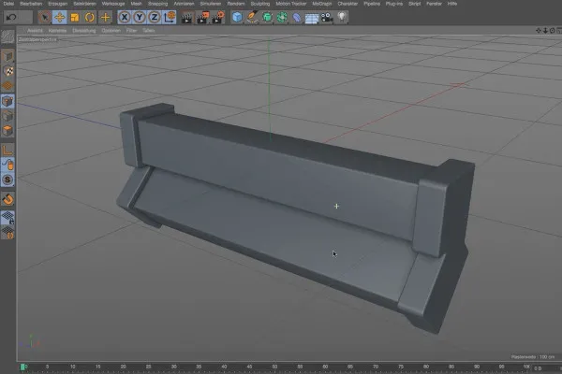Image resolution: width=562 pixels, height=374 pixels.
Task: Open the Hilfe menu
Action: (x=452, y=4)
